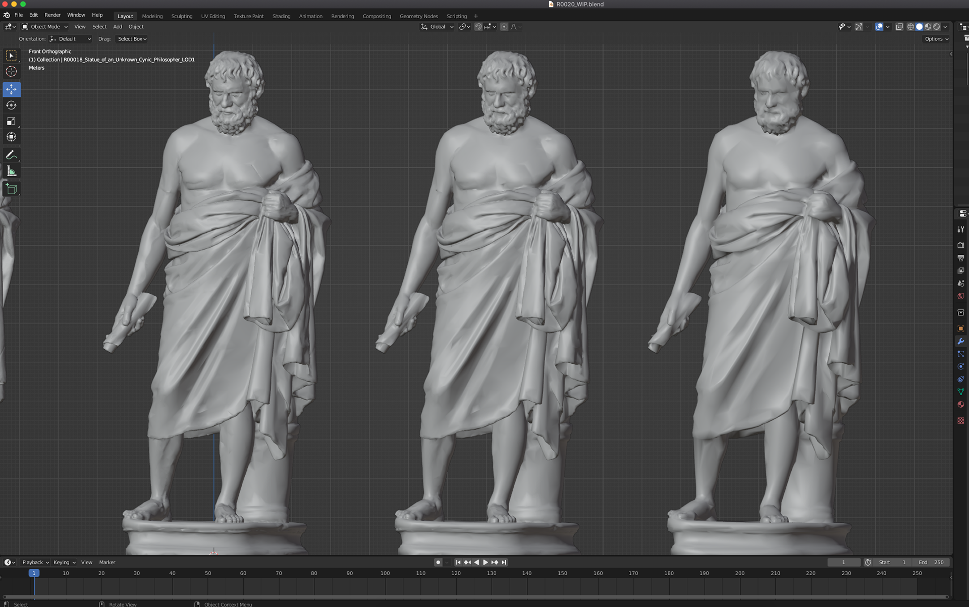969x607 pixels.
Task: Open the Particles properties tab
Action: (x=961, y=354)
